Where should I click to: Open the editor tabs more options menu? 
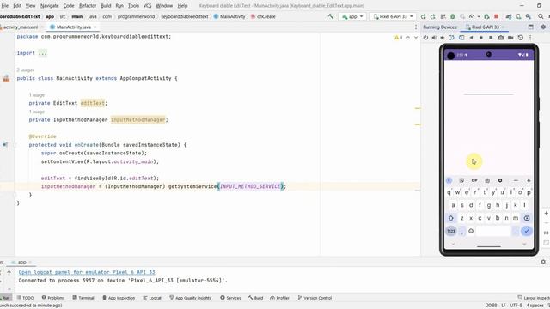coord(416,27)
